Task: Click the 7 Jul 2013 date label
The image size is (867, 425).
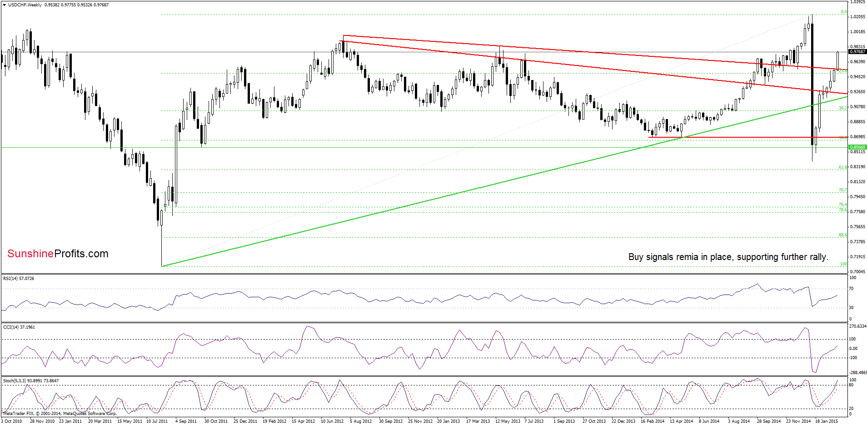Action: tap(534, 421)
